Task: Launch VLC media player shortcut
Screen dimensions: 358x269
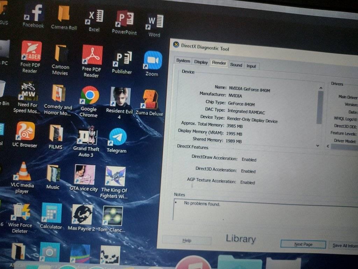Action: coord(23,178)
